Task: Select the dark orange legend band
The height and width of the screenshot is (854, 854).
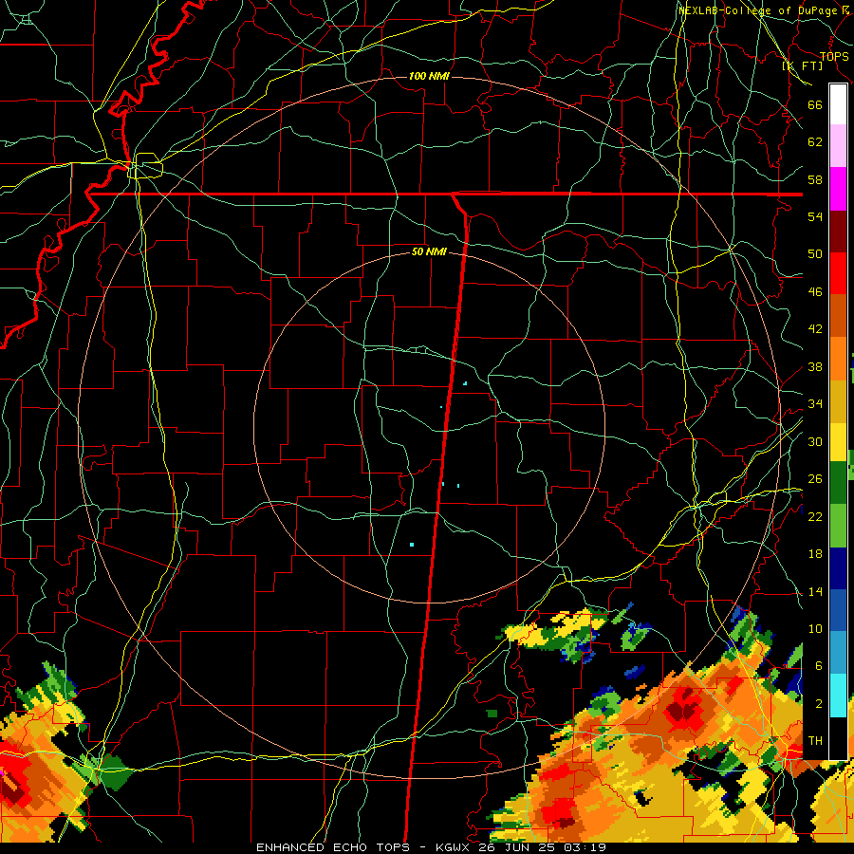Action: pyautogui.click(x=838, y=315)
